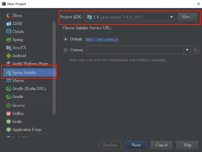Select Maven project type

click(28, 81)
